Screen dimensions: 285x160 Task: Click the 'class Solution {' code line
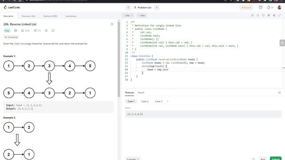click(142, 56)
